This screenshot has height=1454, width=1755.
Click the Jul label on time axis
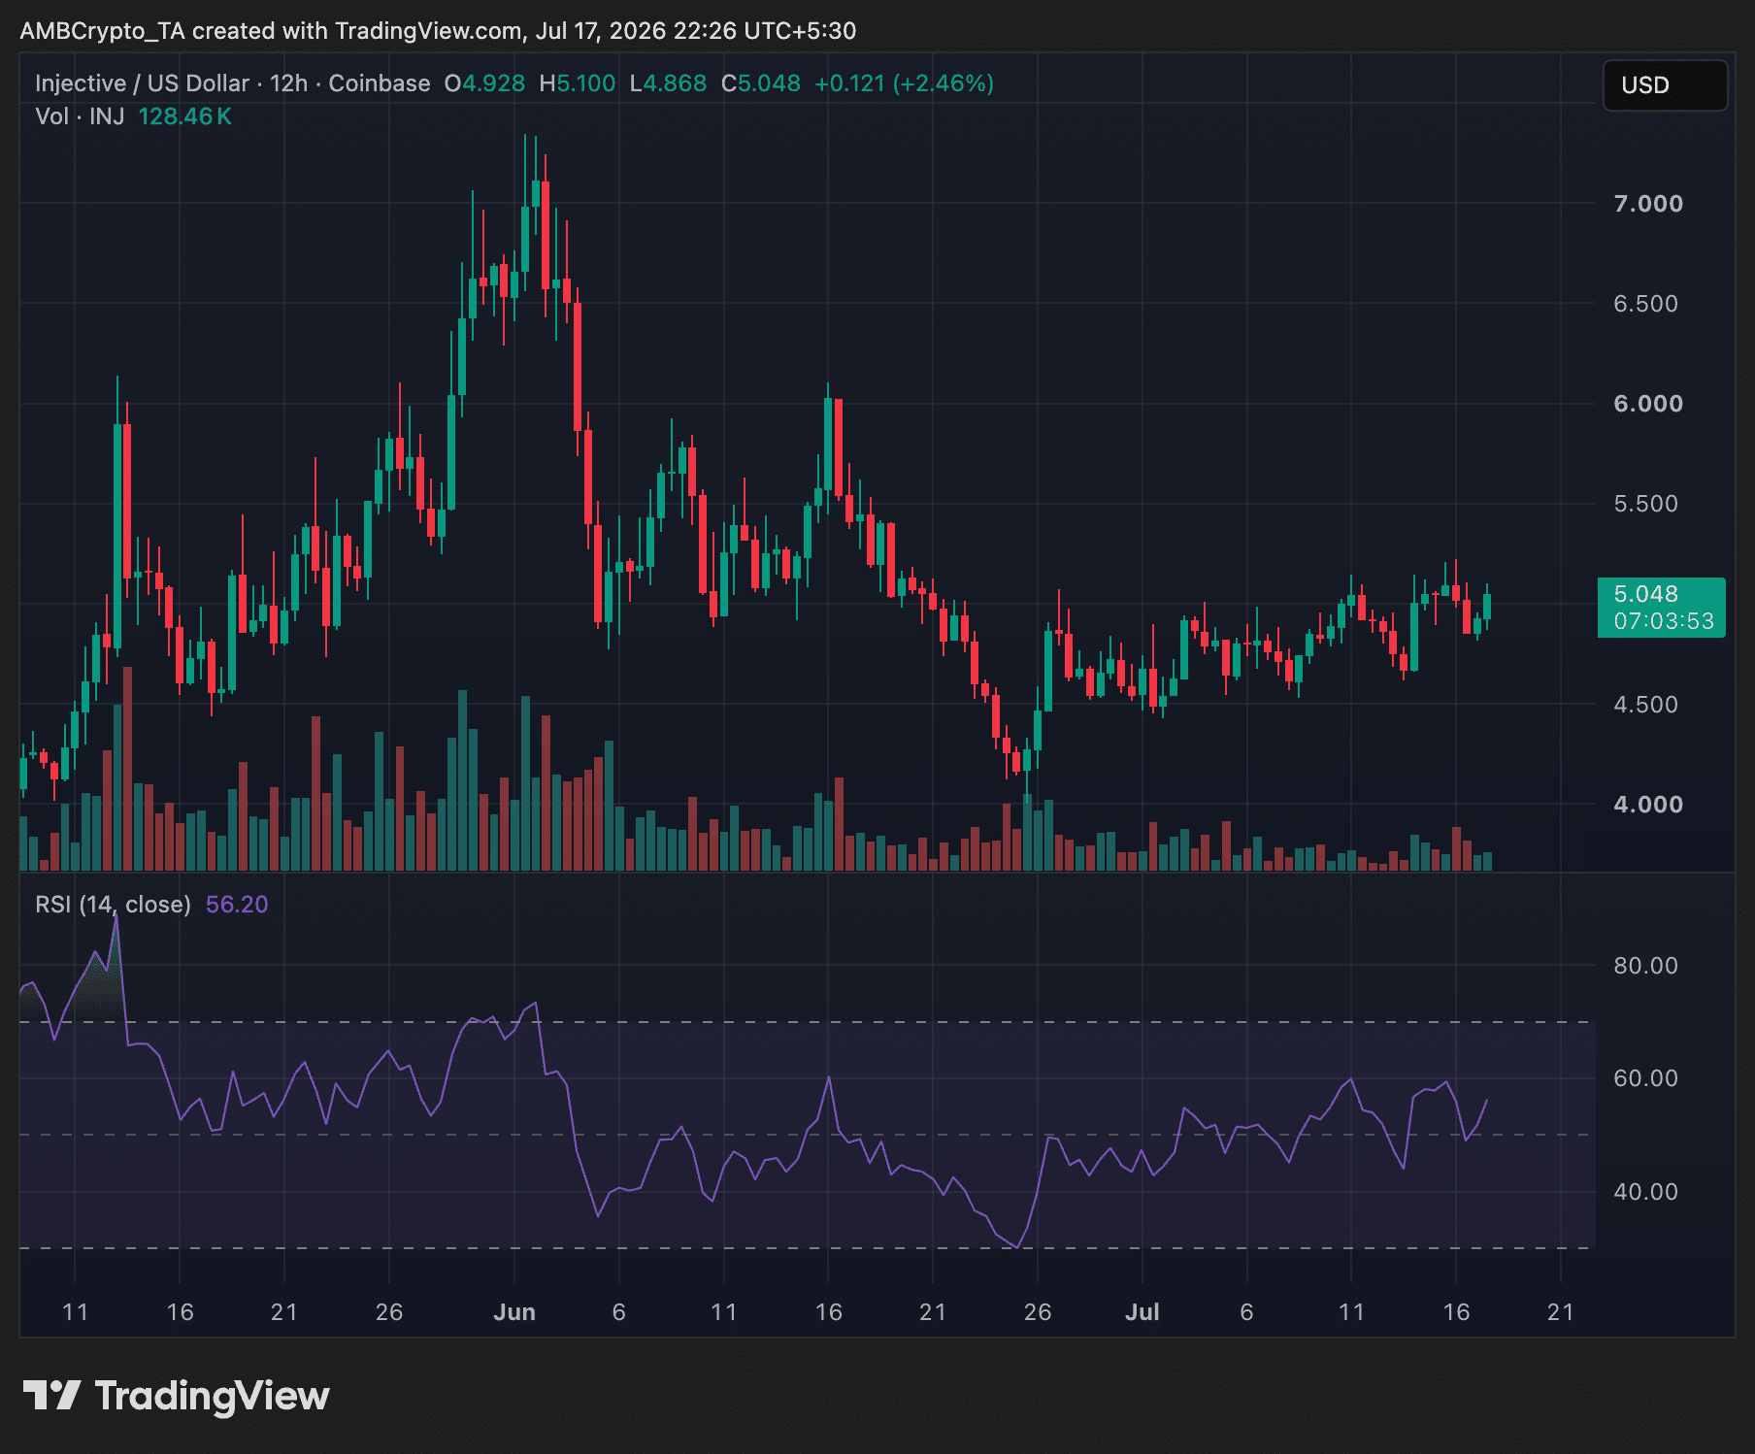1142,1312
